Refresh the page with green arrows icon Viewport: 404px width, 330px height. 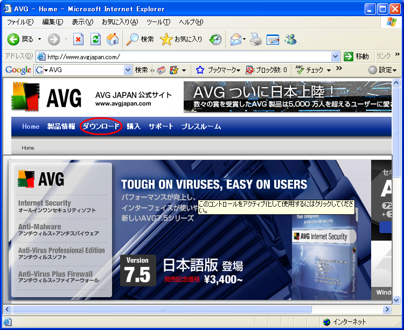(x=95, y=39)
